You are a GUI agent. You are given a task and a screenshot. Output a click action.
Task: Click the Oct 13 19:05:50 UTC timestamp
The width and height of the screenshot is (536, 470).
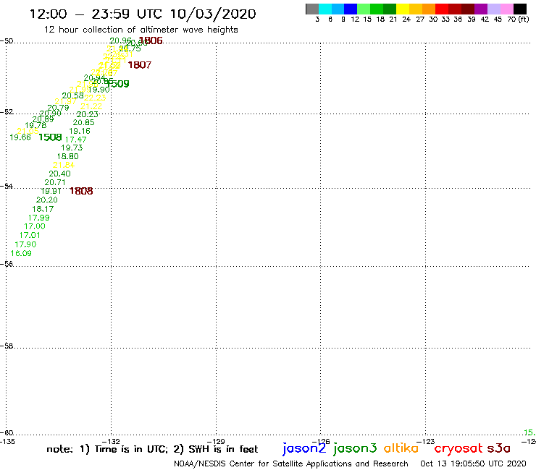pos(474,463)
